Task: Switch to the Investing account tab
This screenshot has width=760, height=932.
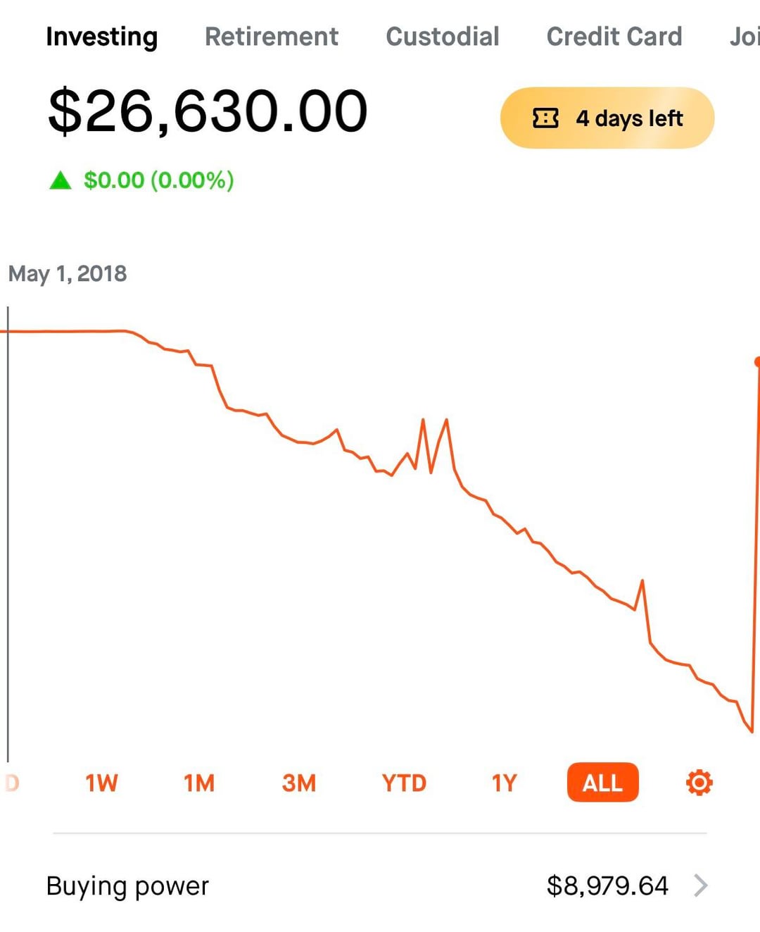Action: 101,37
